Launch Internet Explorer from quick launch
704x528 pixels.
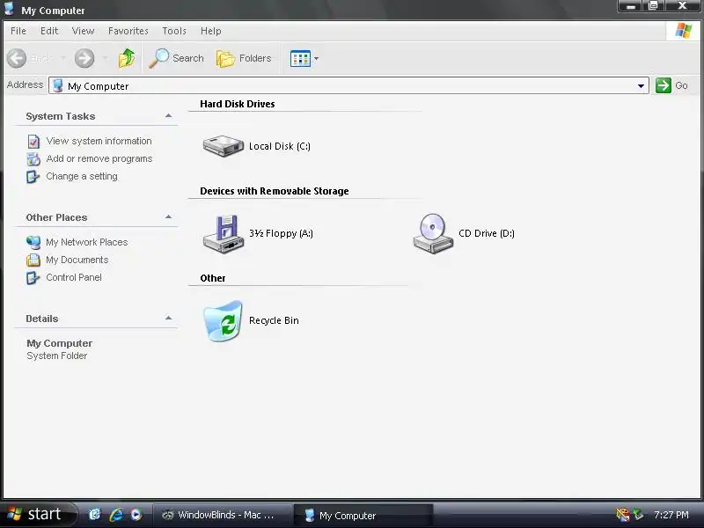(x=116, y=515)
